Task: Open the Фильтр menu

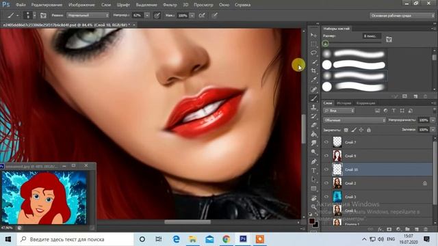Action: click(x=170, y=5)
